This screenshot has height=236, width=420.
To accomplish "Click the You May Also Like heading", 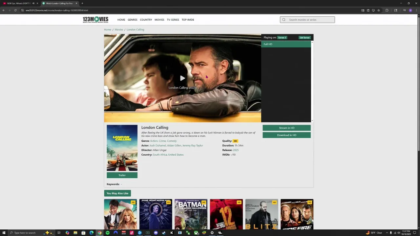I will [117, 193].
